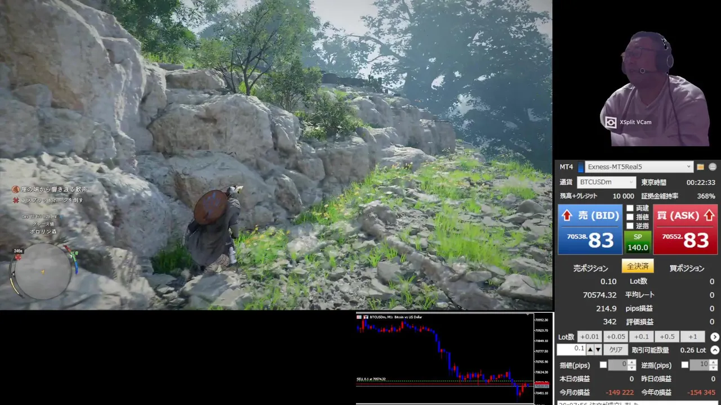Click the circular minimap in the game
The height and width of the screenshot is (405, 721).
pyautogui.click(x=43, y=272)
